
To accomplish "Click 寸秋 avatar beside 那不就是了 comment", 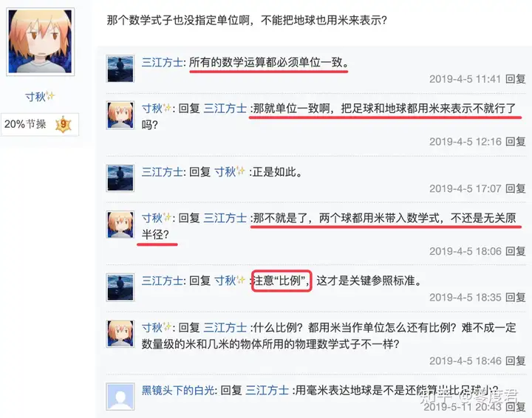I will [x=120, y=225].
